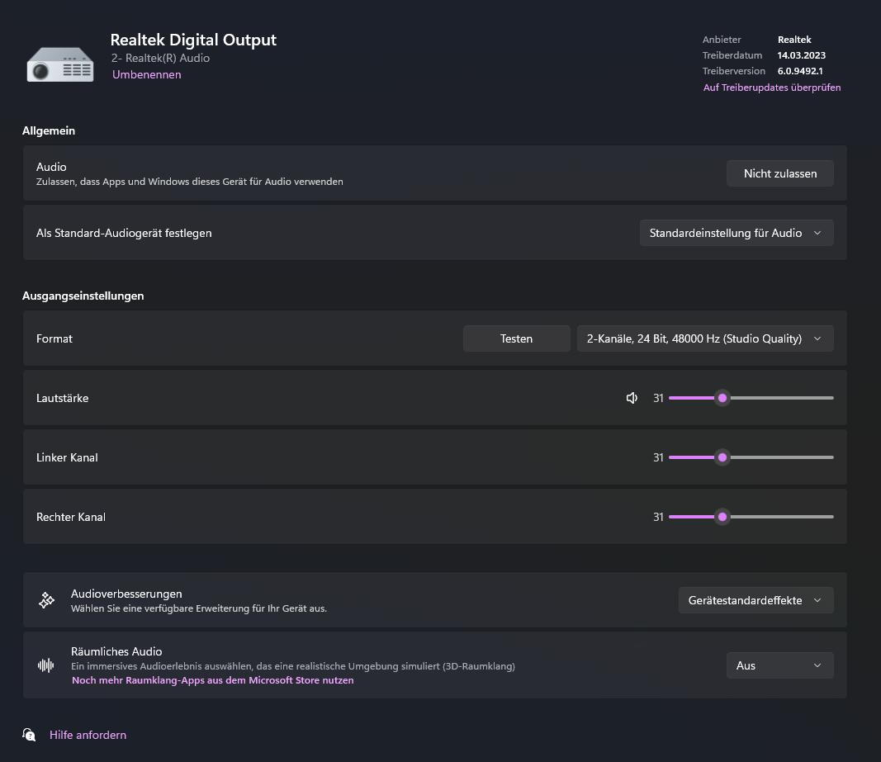Click the Räumliches Audio row title

coord(116,652)
